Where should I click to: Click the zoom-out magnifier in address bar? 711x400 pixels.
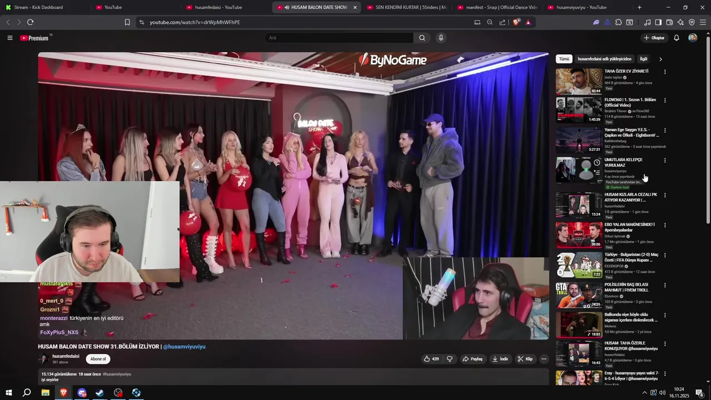pyautogui.click(x=490, y=22)
